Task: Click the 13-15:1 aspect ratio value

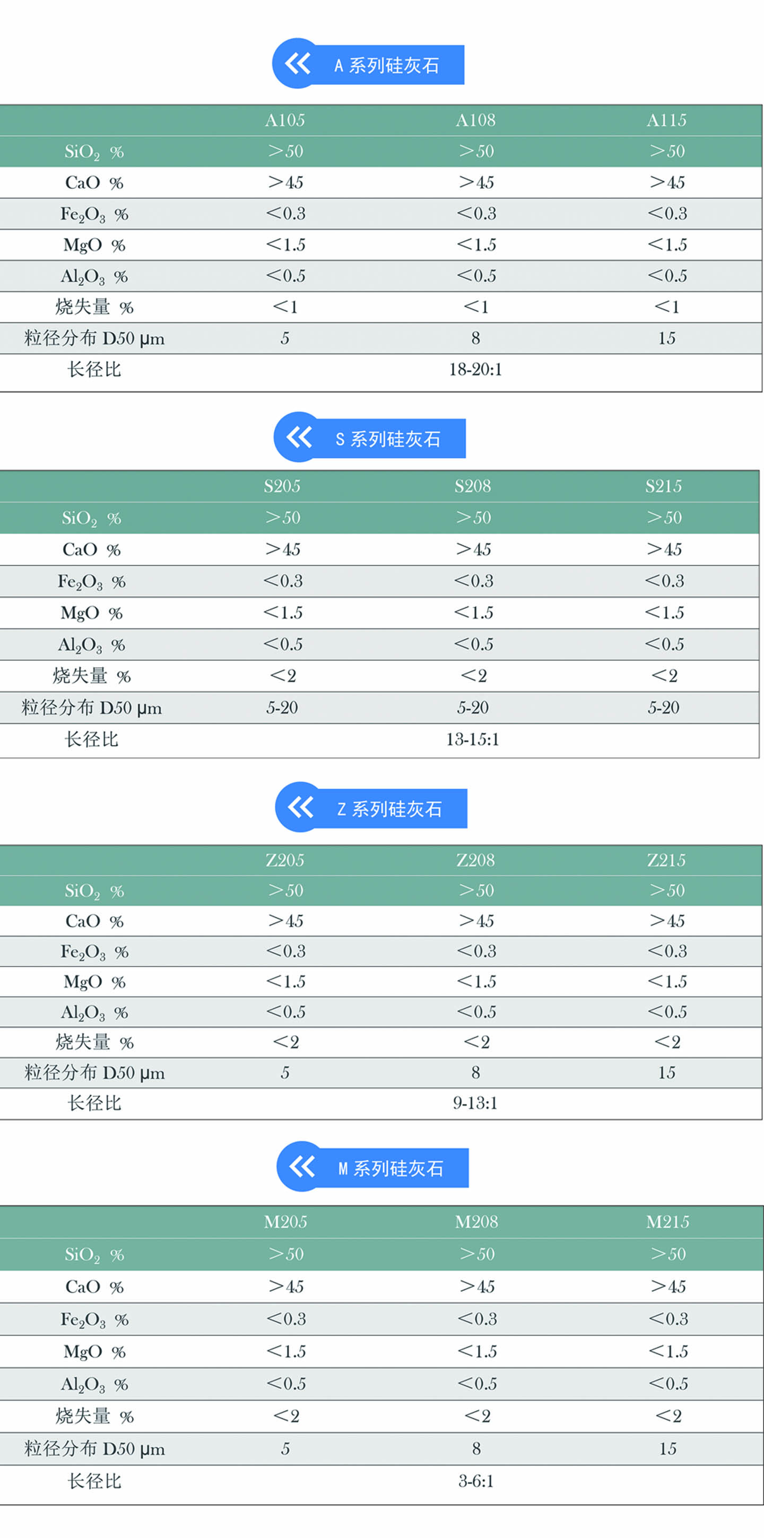Action: [x=473, y=739]
